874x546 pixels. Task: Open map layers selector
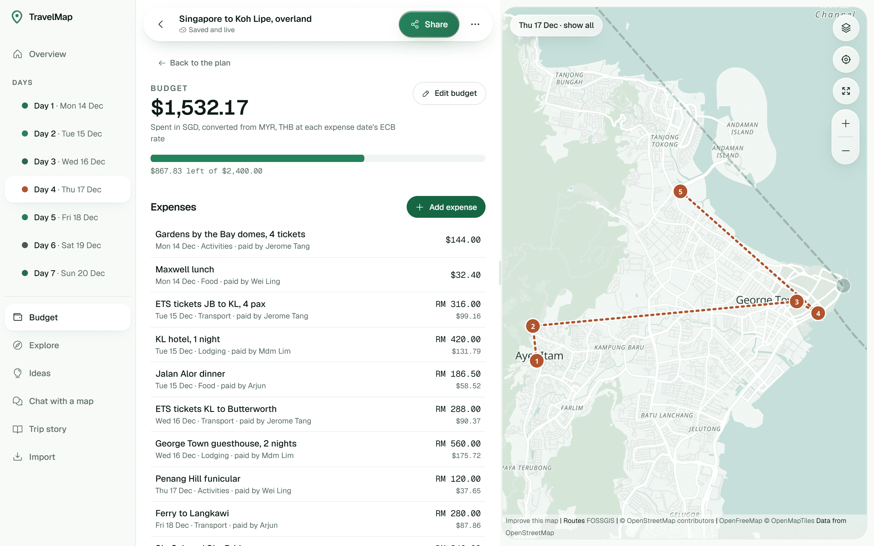coord(845,28)
